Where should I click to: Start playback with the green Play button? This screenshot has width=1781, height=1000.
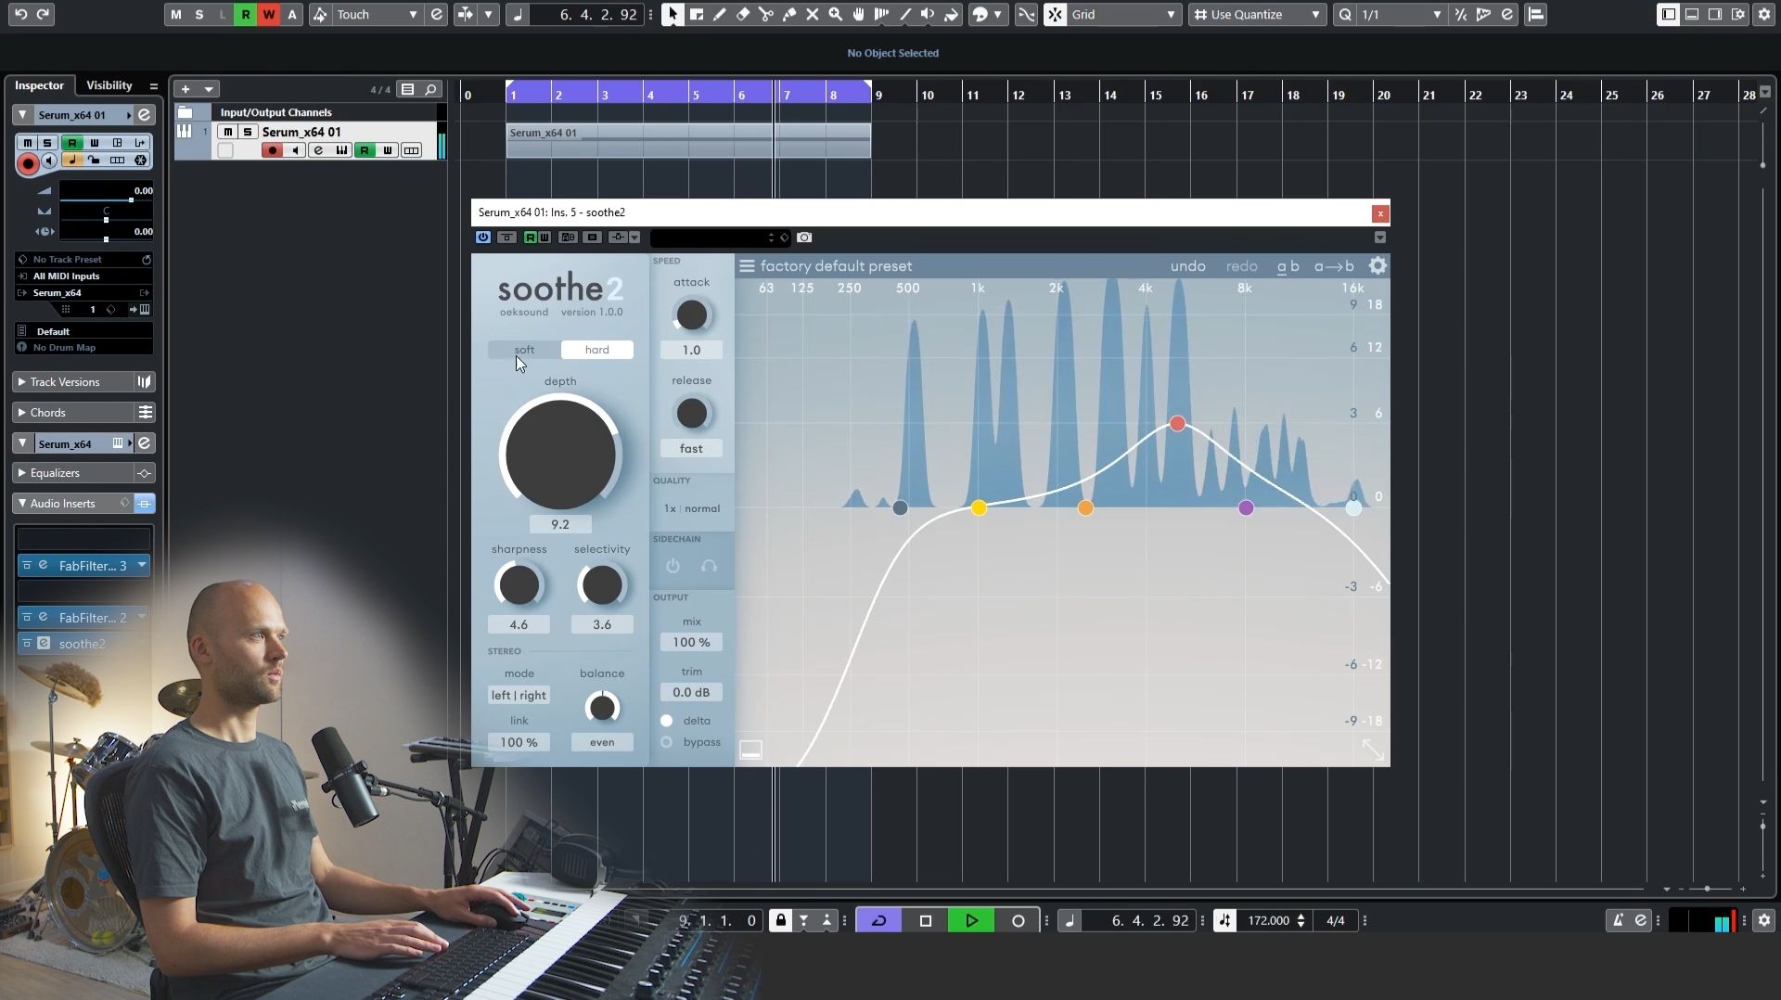point(971,920)
